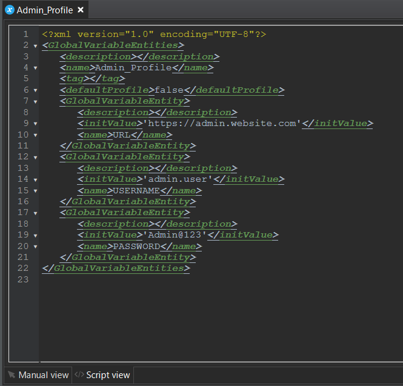Collapse third GlobalVariableEntity block at line 17

click(35, 213)
